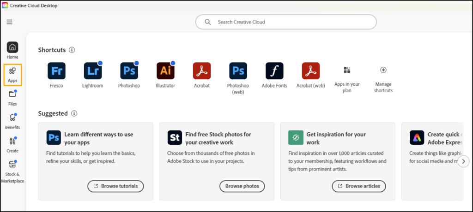Open the Fresco app shortcut

(56, 71)
